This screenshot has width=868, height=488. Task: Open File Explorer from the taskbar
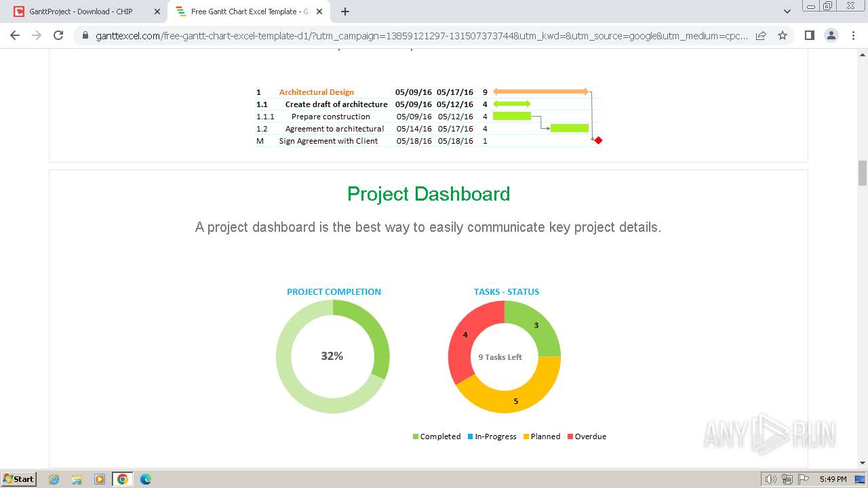click(77, 479)
